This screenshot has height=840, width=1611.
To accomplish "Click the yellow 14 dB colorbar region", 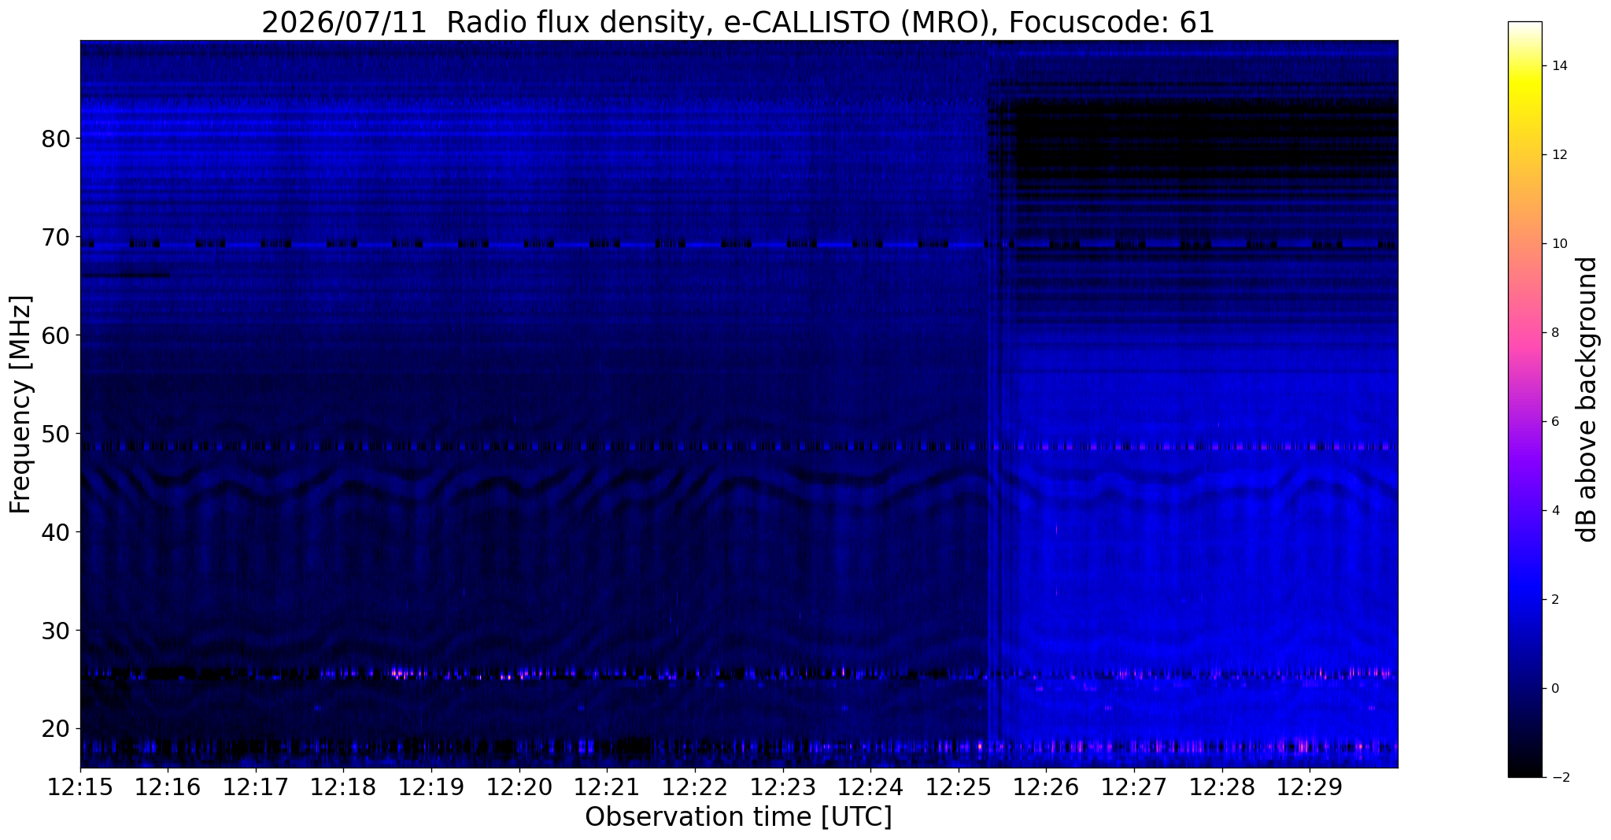I will 1524,66.
